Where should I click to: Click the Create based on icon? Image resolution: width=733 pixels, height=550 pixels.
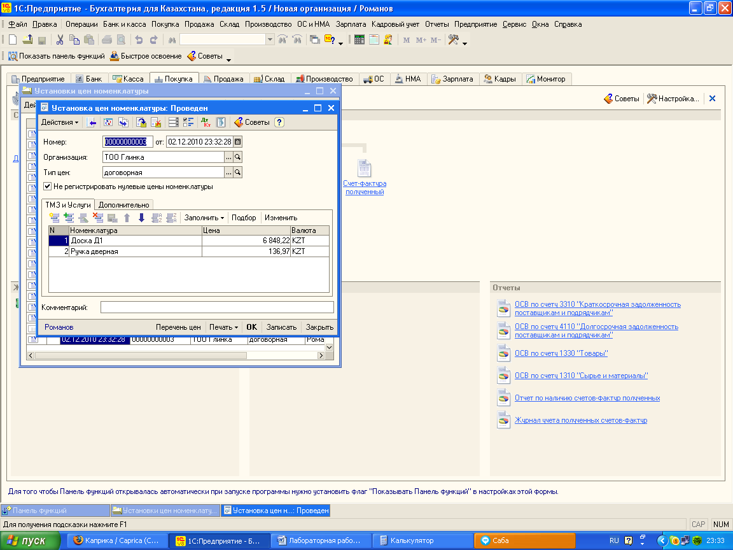click(123, 122)
